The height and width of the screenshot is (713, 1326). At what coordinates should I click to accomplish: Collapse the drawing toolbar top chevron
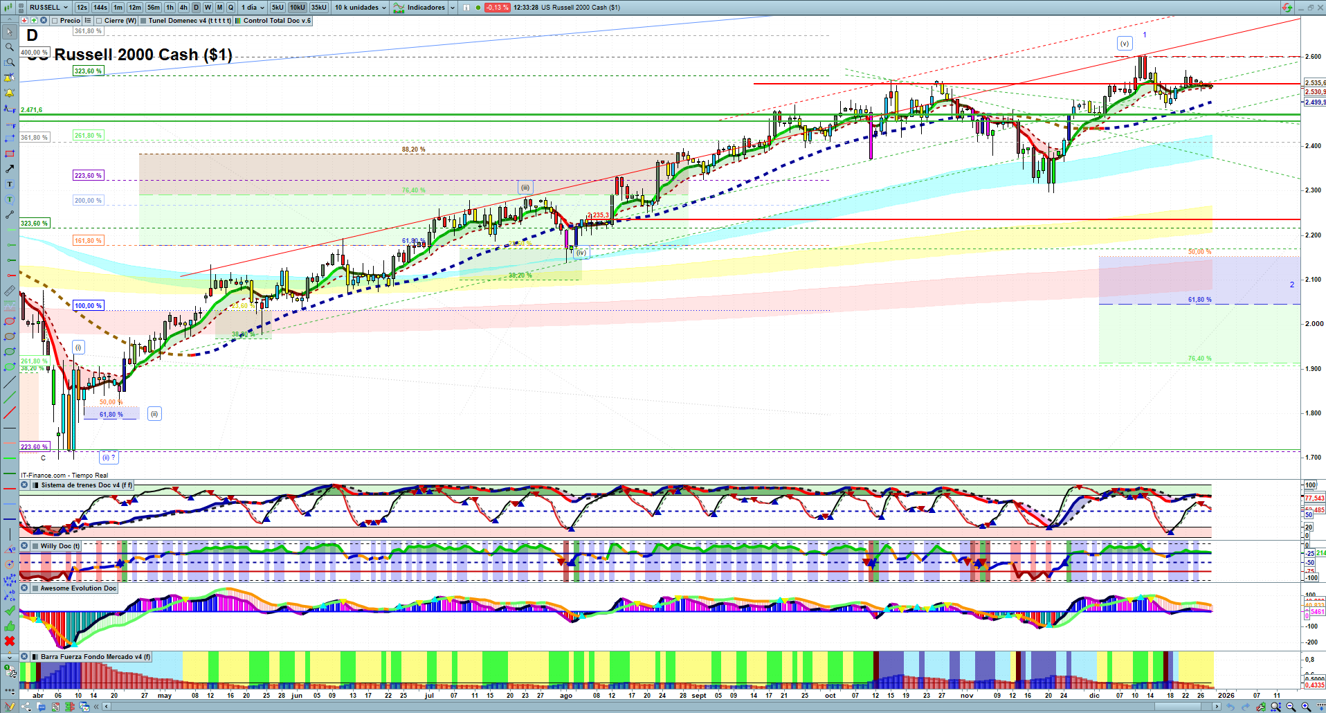click(x=9, y=19)
